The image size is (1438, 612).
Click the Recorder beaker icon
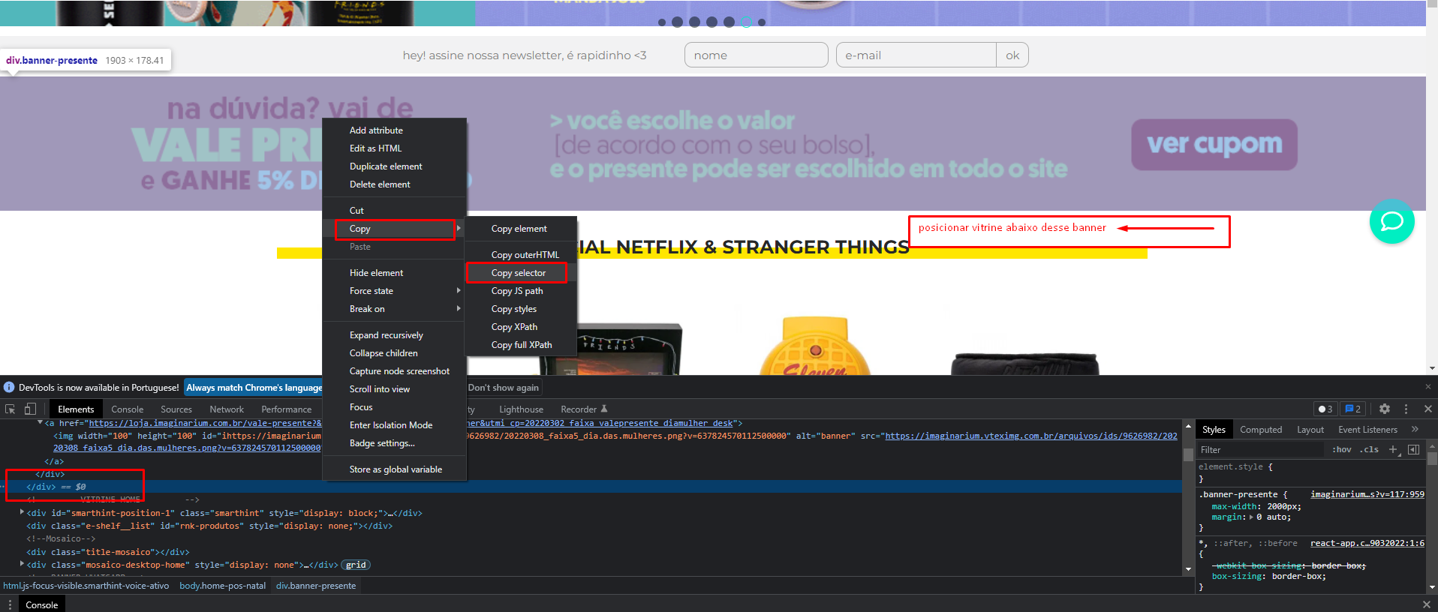click(604, 409)
